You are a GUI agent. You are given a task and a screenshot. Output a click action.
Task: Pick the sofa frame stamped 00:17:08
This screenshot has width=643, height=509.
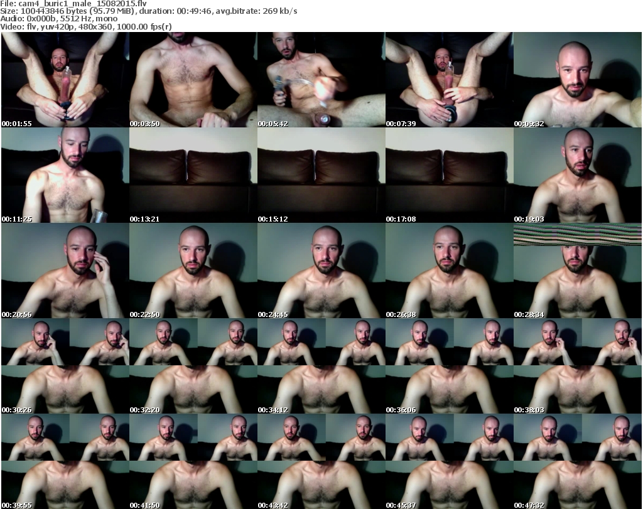[449, 175]
